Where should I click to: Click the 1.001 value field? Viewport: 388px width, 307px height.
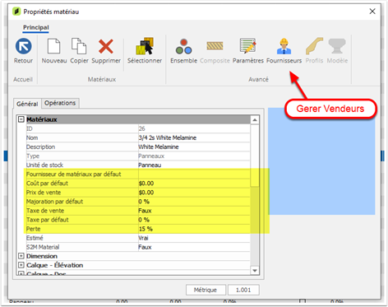(x=243, y=290)
